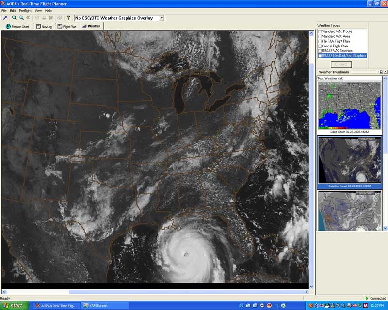Click the grayed-out printer icon in toolbar
The height and width of the screenshot is (310, 388).
tap(59, 18)
